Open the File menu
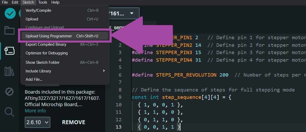Viewport: 306px width, 132px height. coord(5,2)
